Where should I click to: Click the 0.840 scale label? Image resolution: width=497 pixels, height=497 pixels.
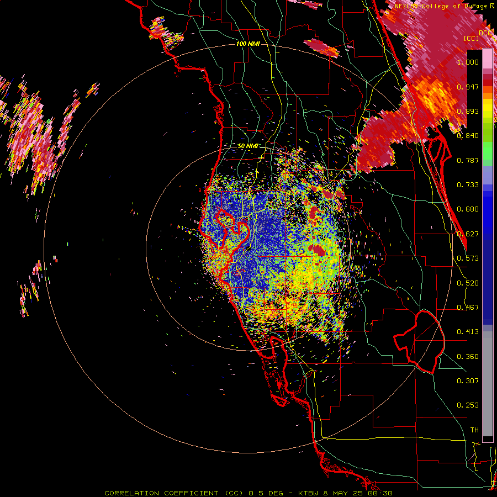coord(468,136)
